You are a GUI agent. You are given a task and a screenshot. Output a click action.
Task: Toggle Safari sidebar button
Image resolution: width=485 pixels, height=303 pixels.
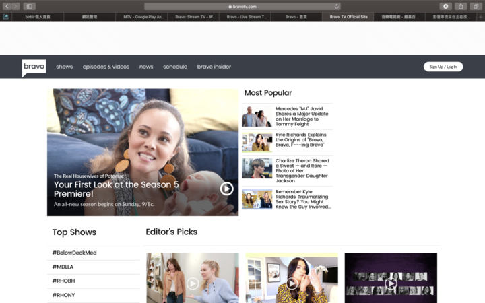pos(30,6)
